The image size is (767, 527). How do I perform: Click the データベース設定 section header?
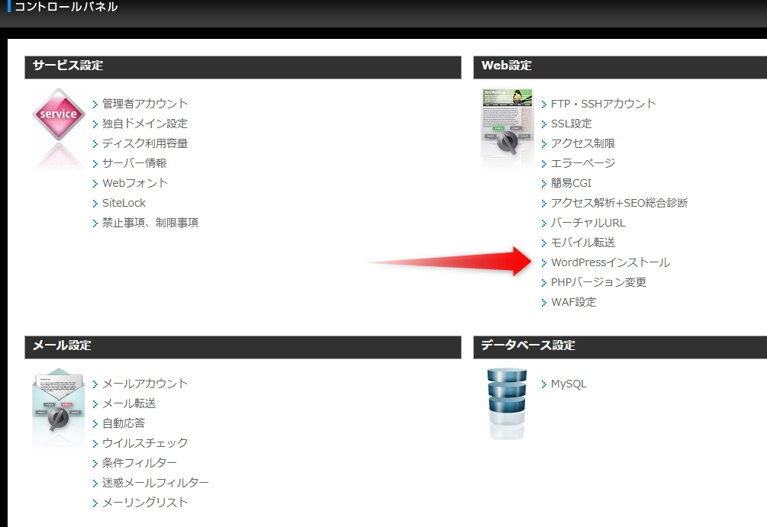[x=620, y=347]
